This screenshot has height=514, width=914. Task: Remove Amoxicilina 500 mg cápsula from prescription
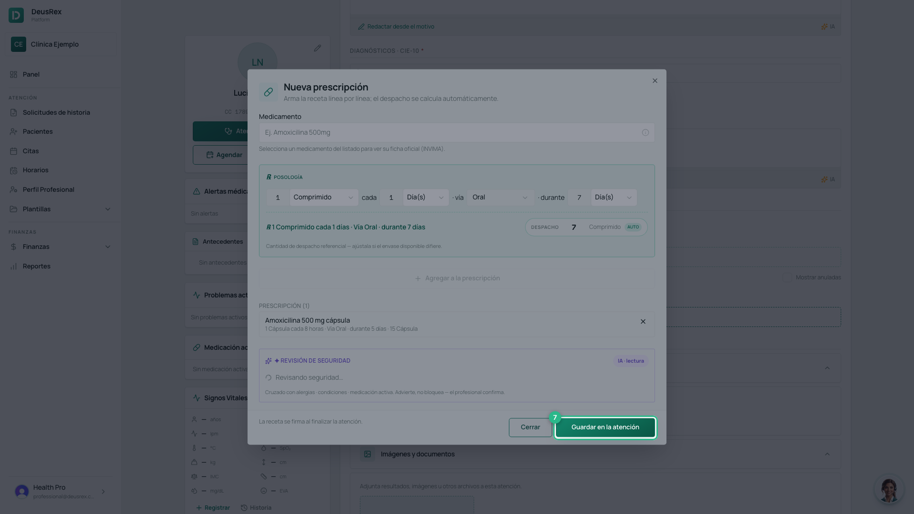(643, 322)
